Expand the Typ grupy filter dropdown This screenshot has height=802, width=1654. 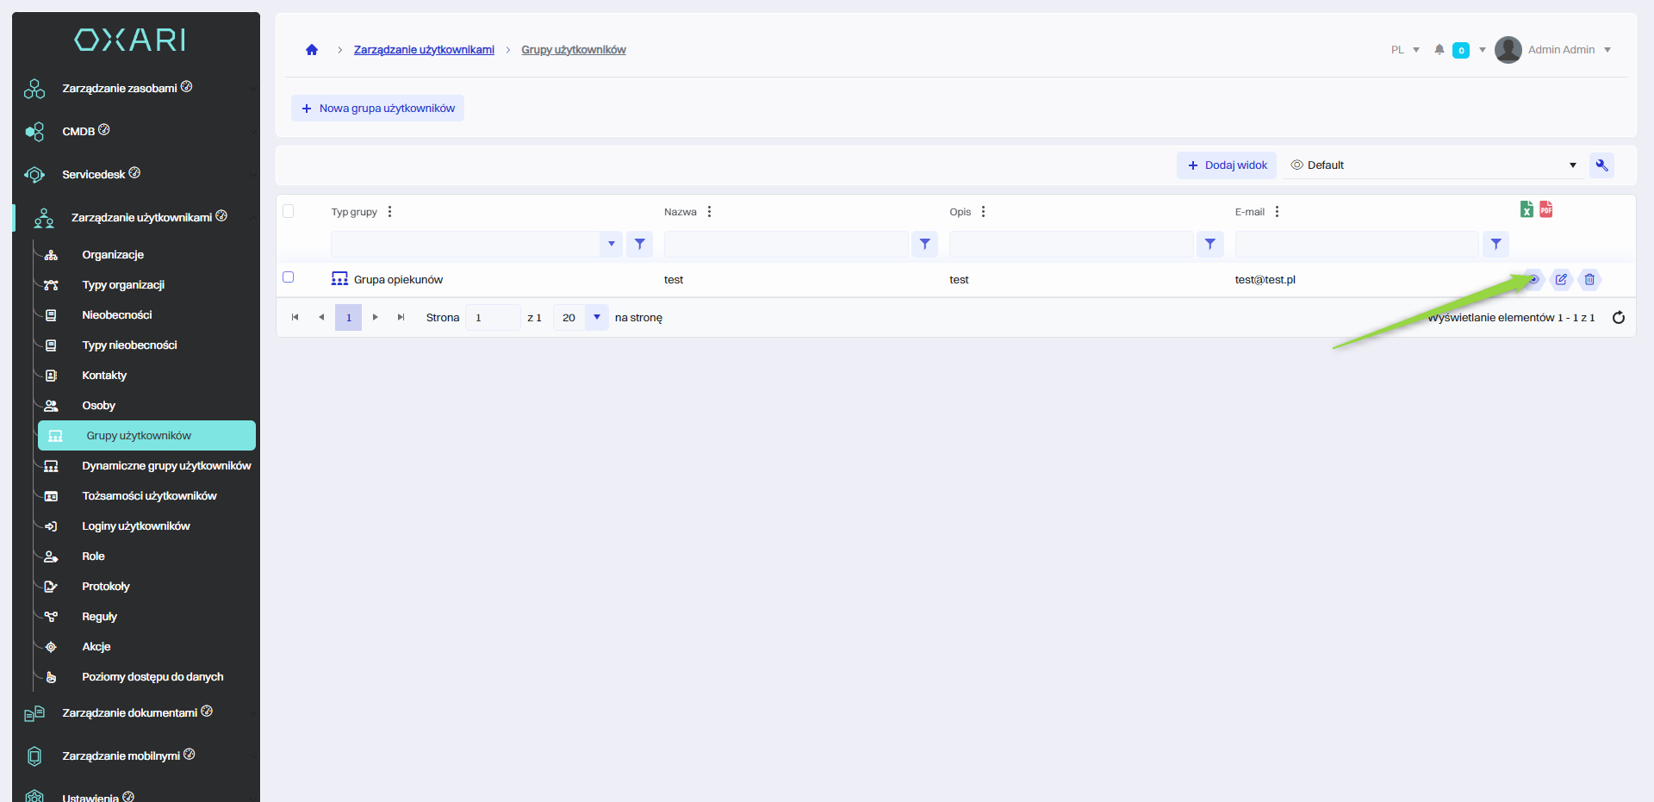611,245
